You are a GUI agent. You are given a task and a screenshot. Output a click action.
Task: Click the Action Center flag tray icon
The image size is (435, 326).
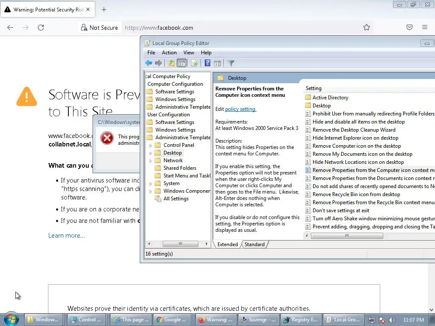[x=382, y=320]
